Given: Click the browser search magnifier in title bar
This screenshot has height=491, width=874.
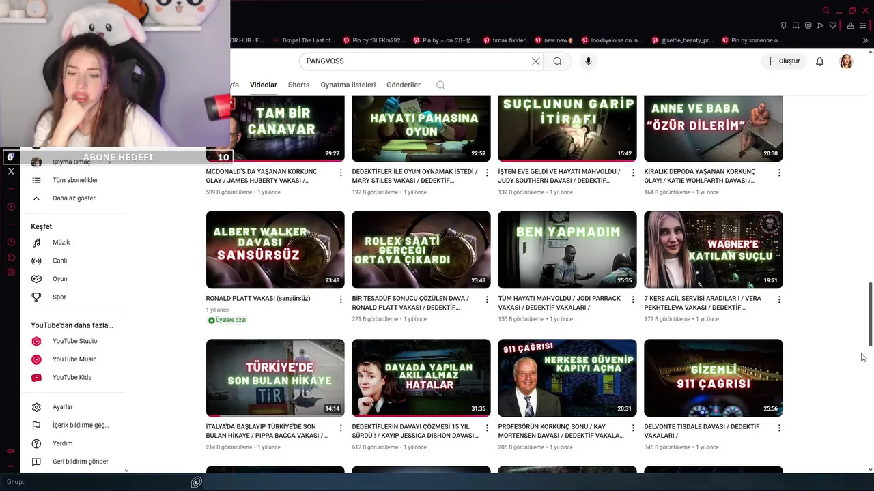Looking at the screenshot, I should [x=826, y=10].
